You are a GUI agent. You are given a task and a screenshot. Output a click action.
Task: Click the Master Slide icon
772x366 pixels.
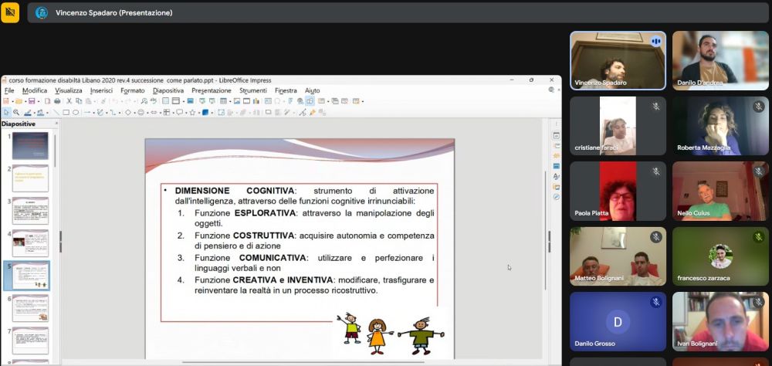coord(190,101)
